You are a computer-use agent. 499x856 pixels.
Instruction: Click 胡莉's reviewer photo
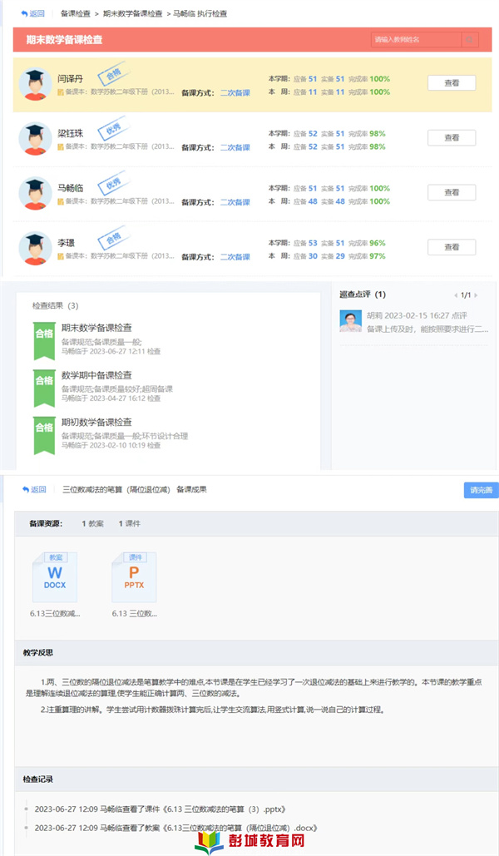(x=350, y=321)
